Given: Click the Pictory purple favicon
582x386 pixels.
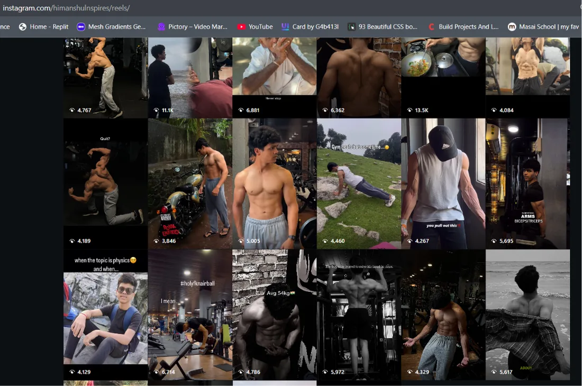Looking at the screenshot, I should tap(161, 26).
